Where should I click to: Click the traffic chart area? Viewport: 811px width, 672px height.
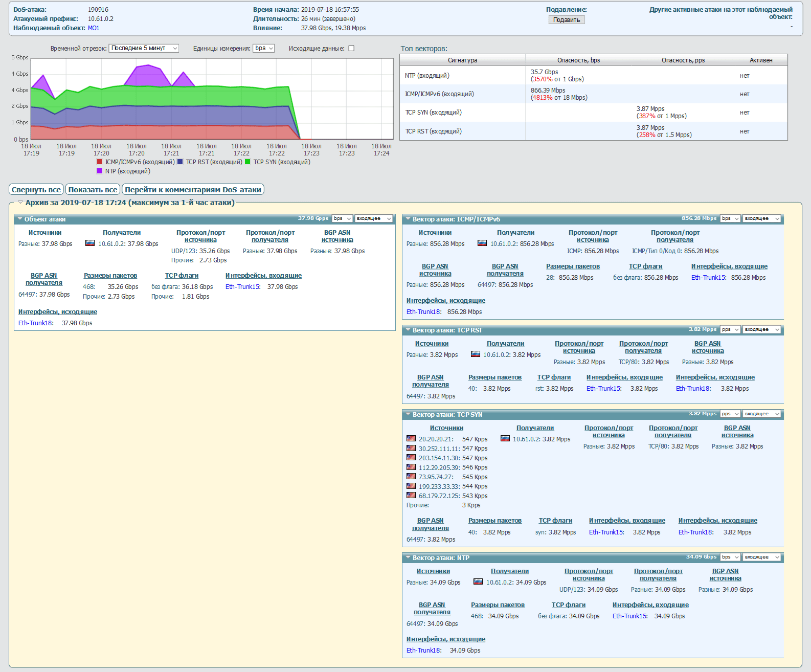coord(212,99)
